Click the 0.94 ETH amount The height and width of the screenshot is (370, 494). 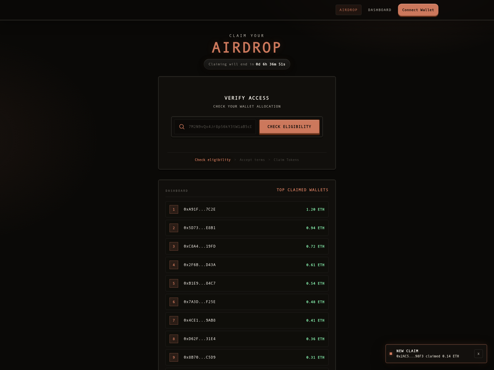(315, 228)
